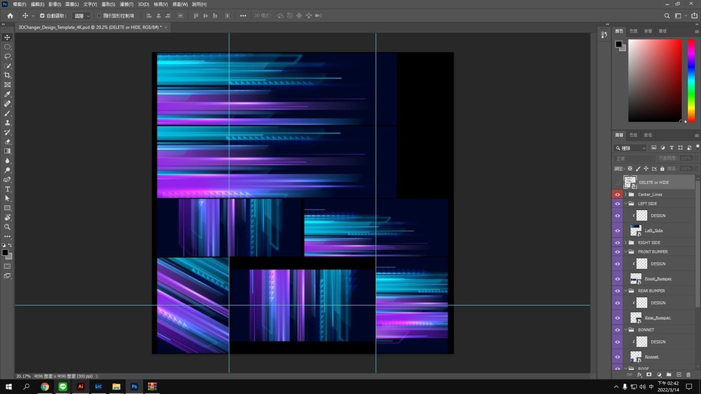Screen dimensions: 701x394
Task: Select the Move tool in the toolbox
Action: click(8, 38)
